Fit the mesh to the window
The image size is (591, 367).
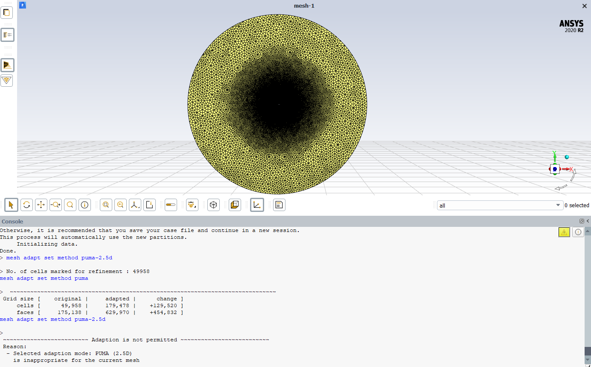pyautogui.click(x=106, y=205)
